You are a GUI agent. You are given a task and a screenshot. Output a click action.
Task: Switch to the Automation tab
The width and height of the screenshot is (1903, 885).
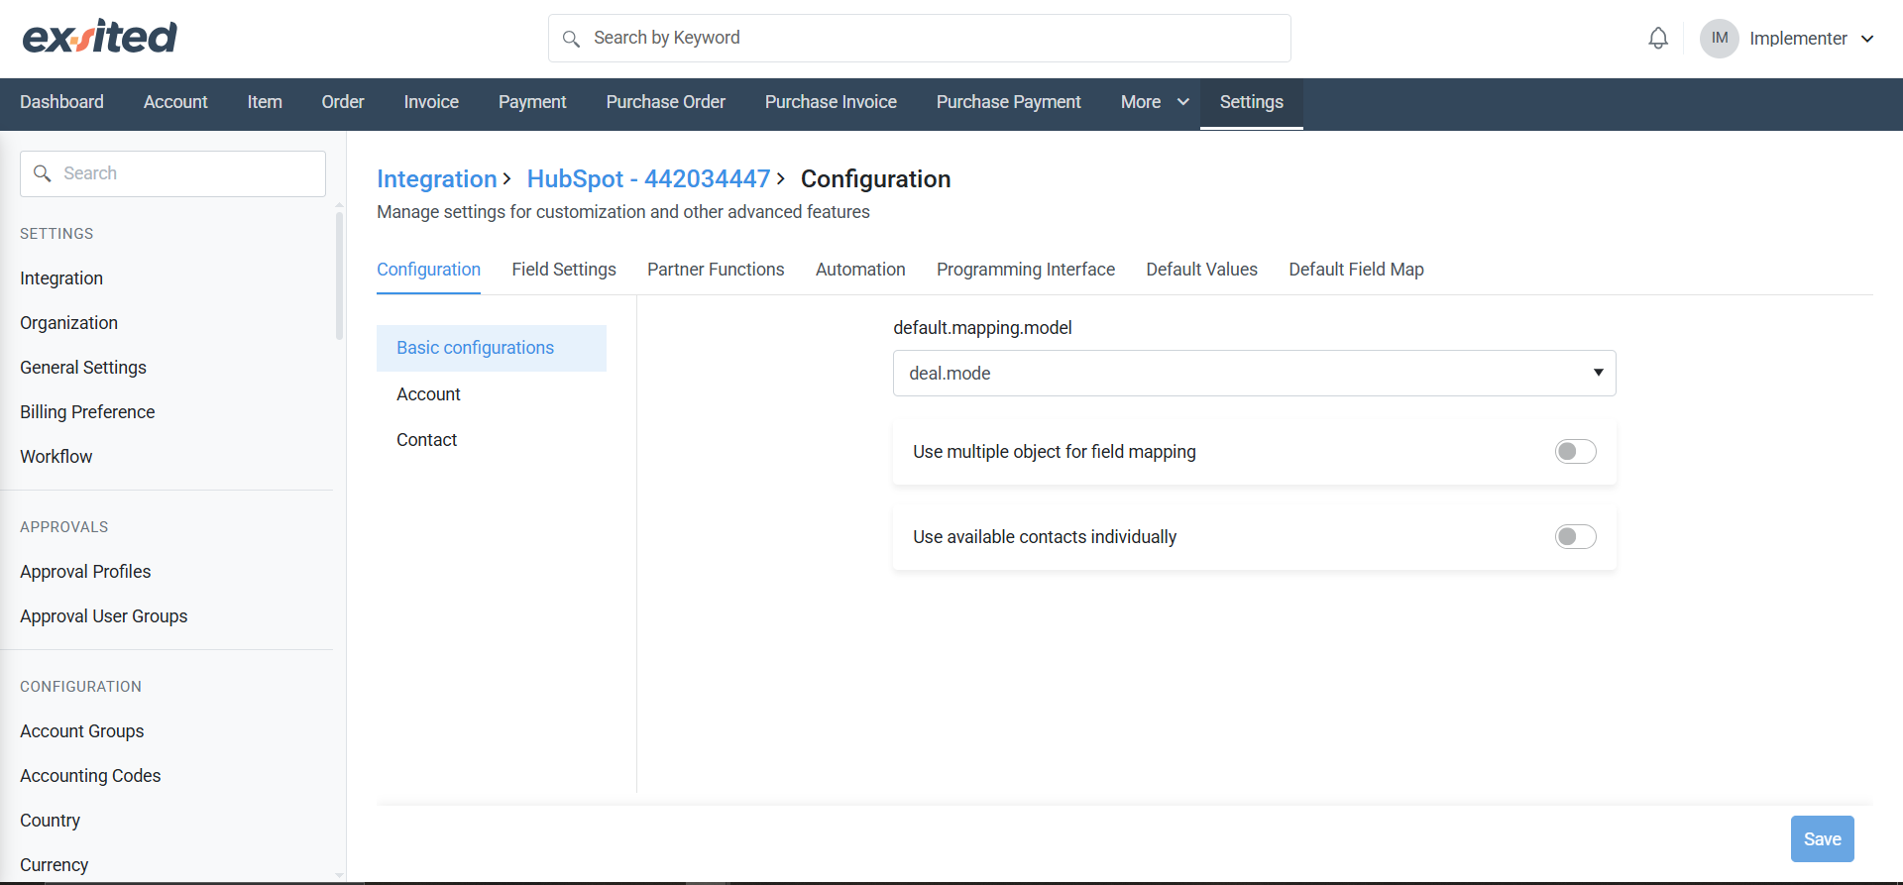(860, 271)
